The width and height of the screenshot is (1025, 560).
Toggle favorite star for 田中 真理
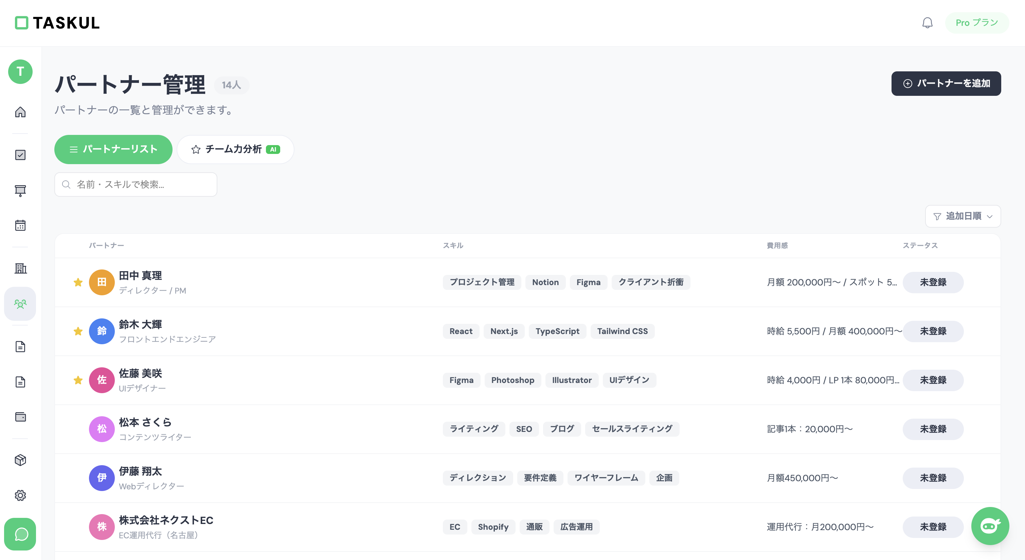[78, 282]
